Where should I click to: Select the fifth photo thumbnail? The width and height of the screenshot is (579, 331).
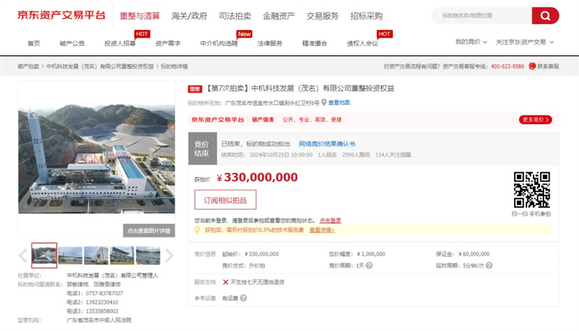pyautogui.click(x=148, y=255)
